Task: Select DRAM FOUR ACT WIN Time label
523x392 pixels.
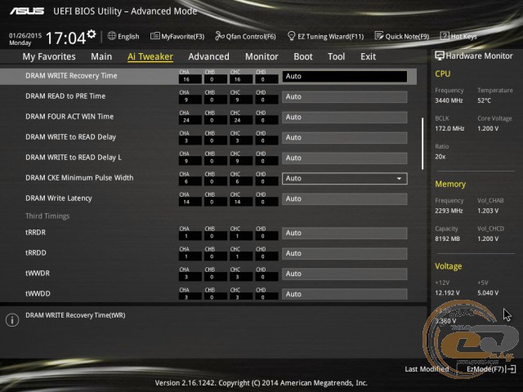Action: tap(69, 117)
